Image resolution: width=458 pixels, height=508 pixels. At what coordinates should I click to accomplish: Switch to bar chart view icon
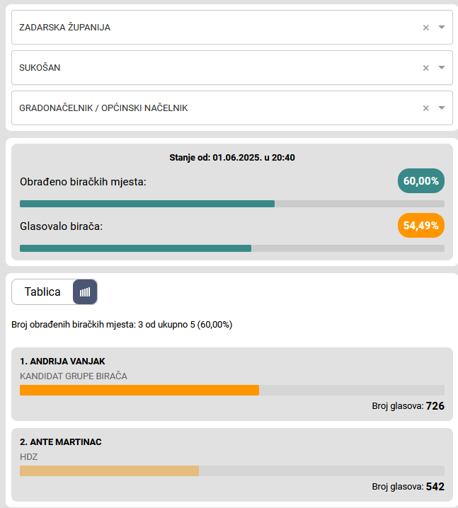pos(85,291)
